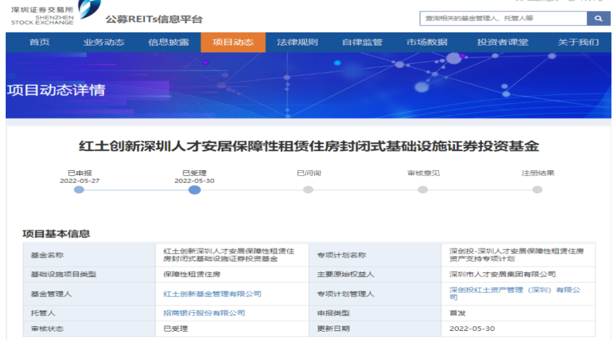Viewport: 616px width, 340px height.
Task: Go to 信息披露 section
Action: click(x=168, y=42)
